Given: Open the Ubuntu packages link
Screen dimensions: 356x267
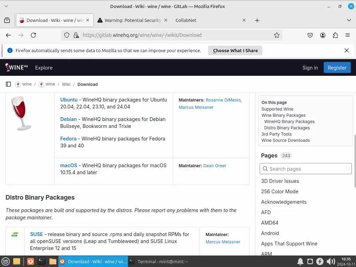Looking at the screenshot, I should coord(69,100).
